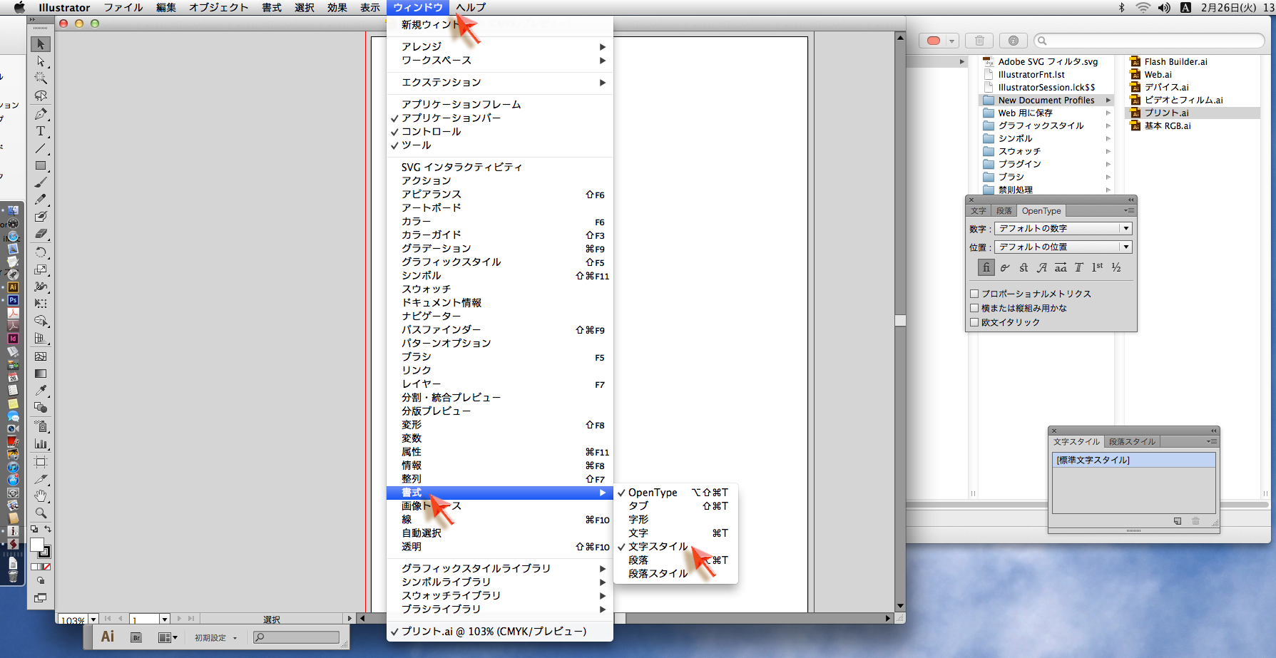1276x658 pixels.
Task: Select the Type tool
Action: point(41,131)
